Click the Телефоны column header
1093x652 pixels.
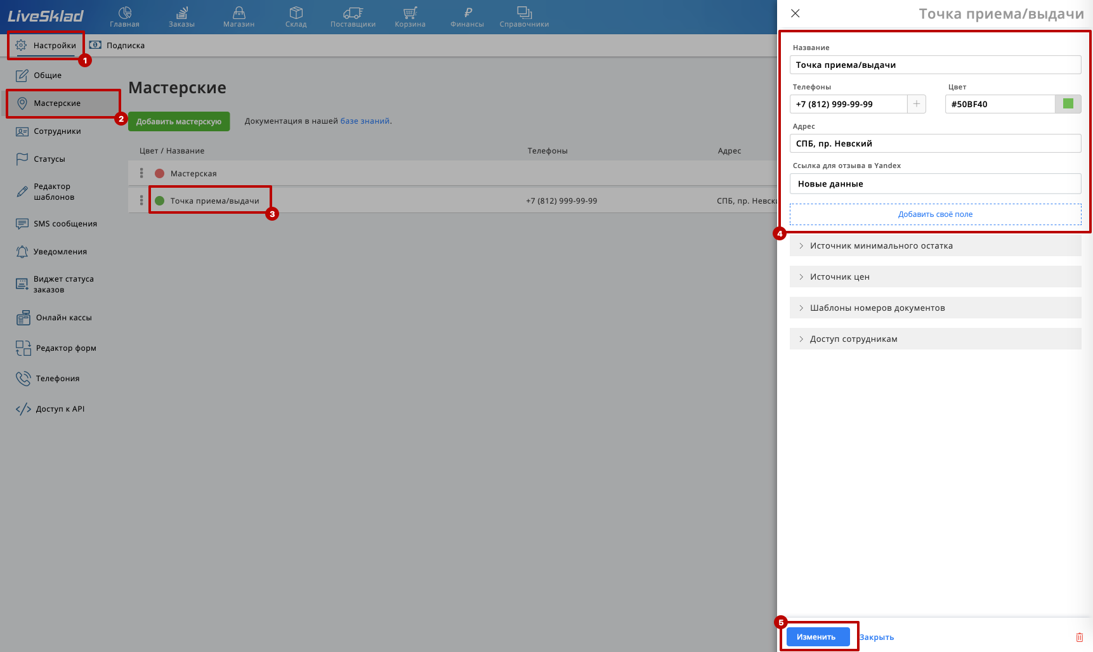[x=547, y=151]
